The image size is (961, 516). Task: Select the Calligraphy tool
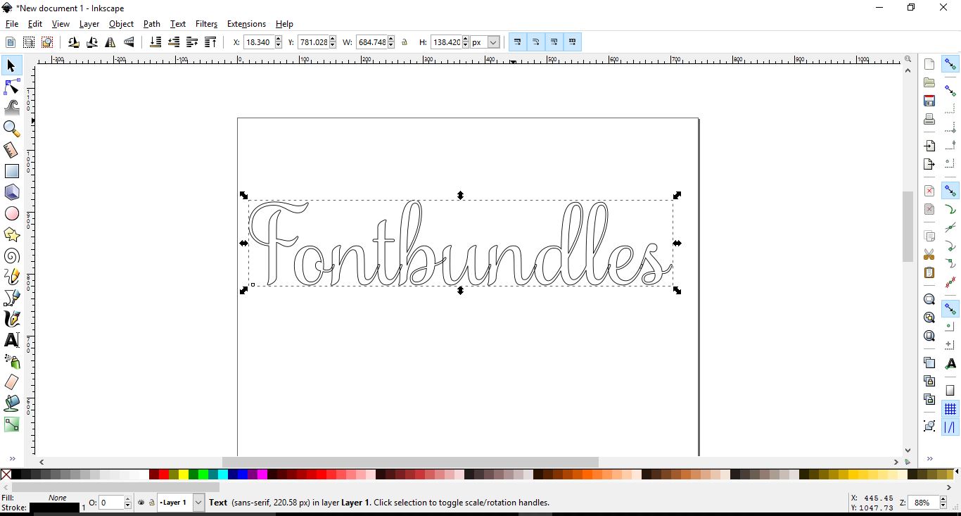coord(11,319)
